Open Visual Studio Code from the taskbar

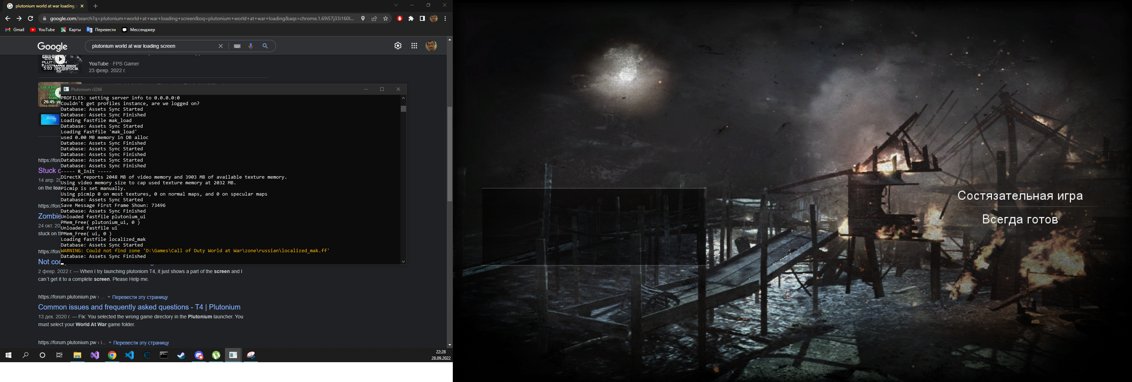129,355
